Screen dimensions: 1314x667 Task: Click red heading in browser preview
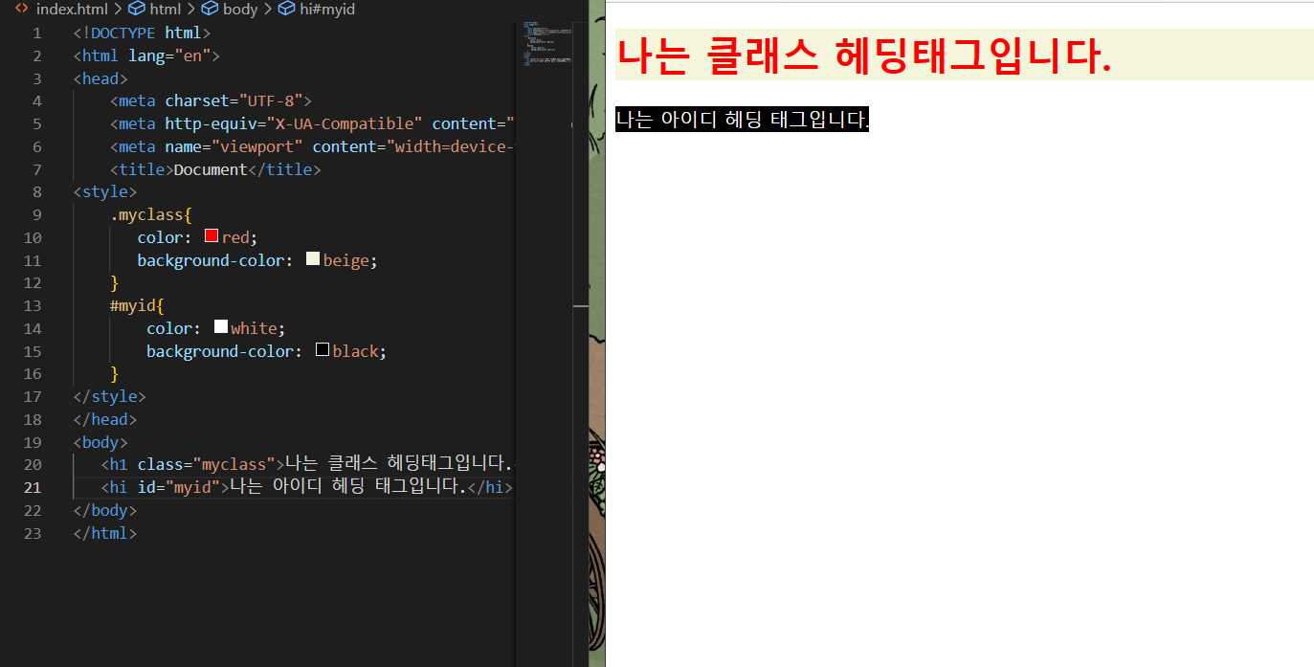point(864,56)
